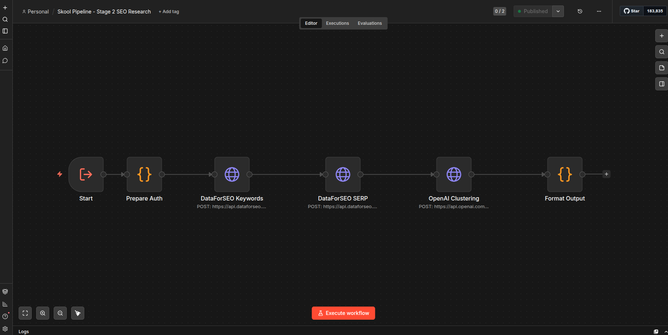Image resolution: width=668 pixels, height=335 pixels.
Task: Collapse the left sidebar with panel toggle
Action: (x=5, y=31)
